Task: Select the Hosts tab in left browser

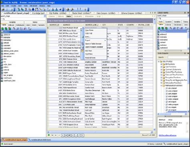Action: pos(34,25)
